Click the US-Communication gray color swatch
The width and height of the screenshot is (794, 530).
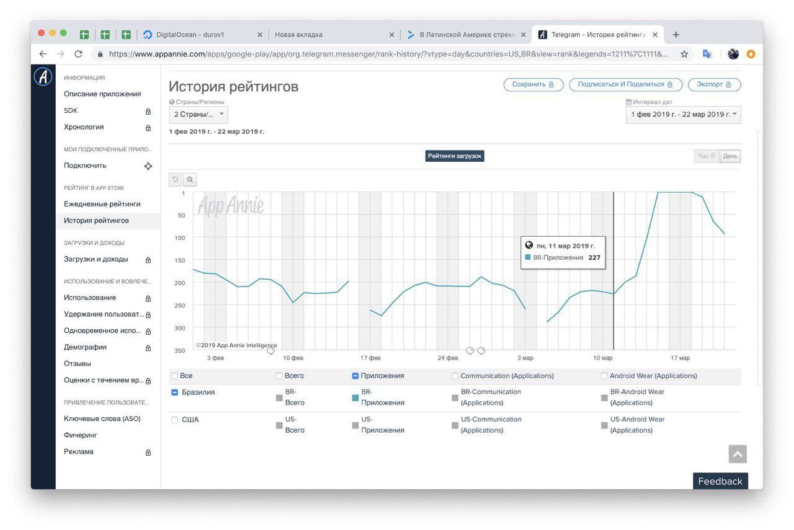coord(455,425)
